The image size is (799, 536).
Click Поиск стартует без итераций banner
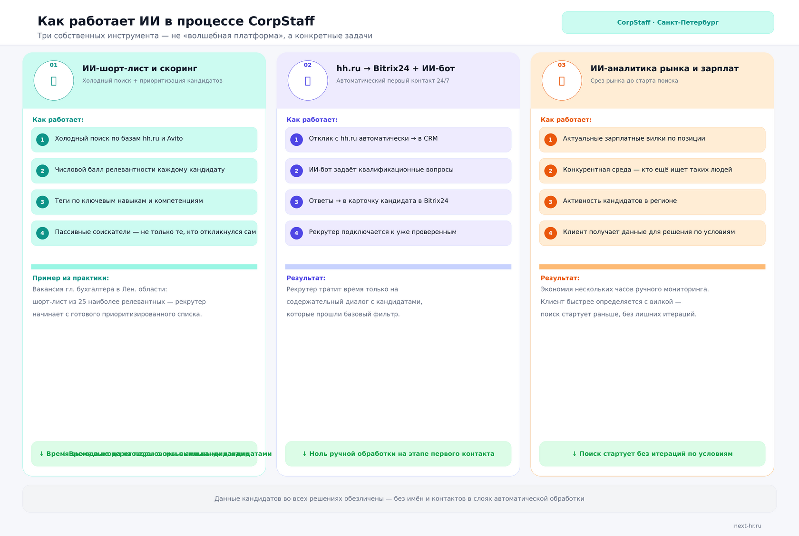pyautogui.click(x=652, y=454)
